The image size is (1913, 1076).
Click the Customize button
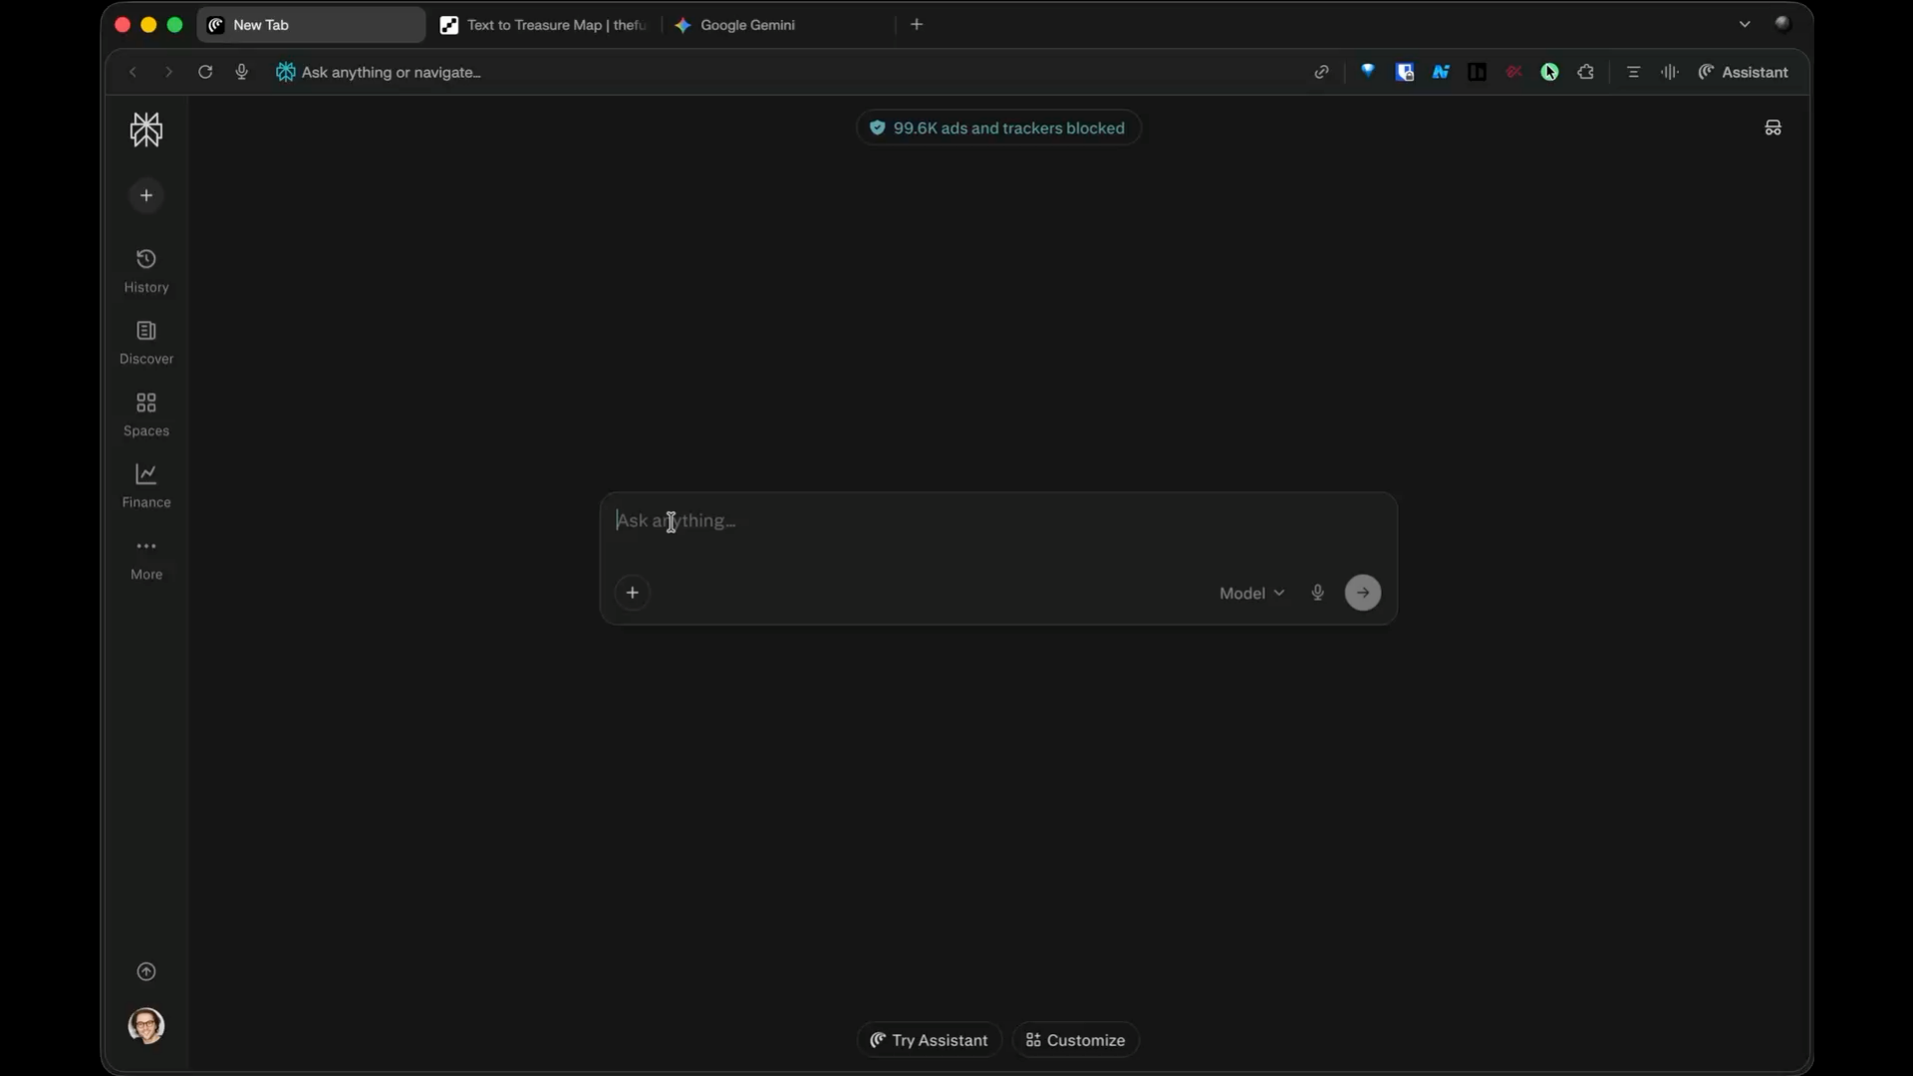[x=1075, y=1040]
